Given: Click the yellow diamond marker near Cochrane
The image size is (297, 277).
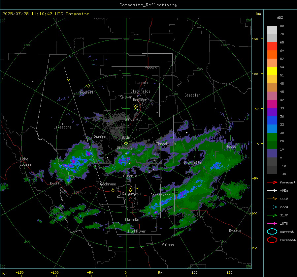Looking at the screenshot, I should (x=113, y=190).
